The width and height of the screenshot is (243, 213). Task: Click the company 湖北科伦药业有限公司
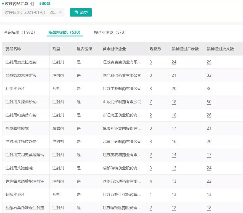[x=122, y=75]
